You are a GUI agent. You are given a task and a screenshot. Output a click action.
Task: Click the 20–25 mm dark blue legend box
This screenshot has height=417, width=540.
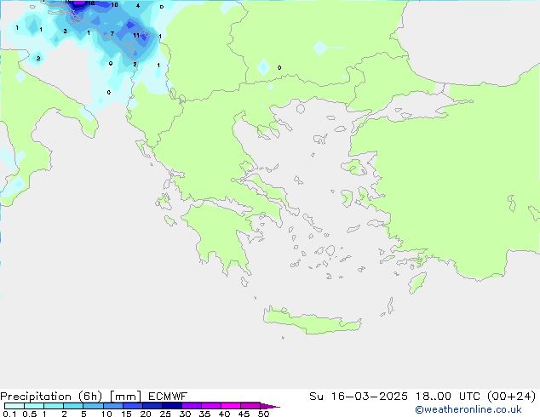(x=152, y=406)
